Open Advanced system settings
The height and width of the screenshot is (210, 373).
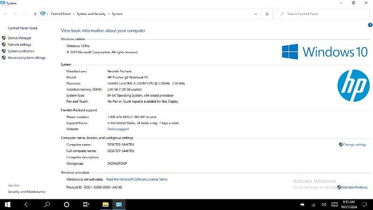[27, 58]
